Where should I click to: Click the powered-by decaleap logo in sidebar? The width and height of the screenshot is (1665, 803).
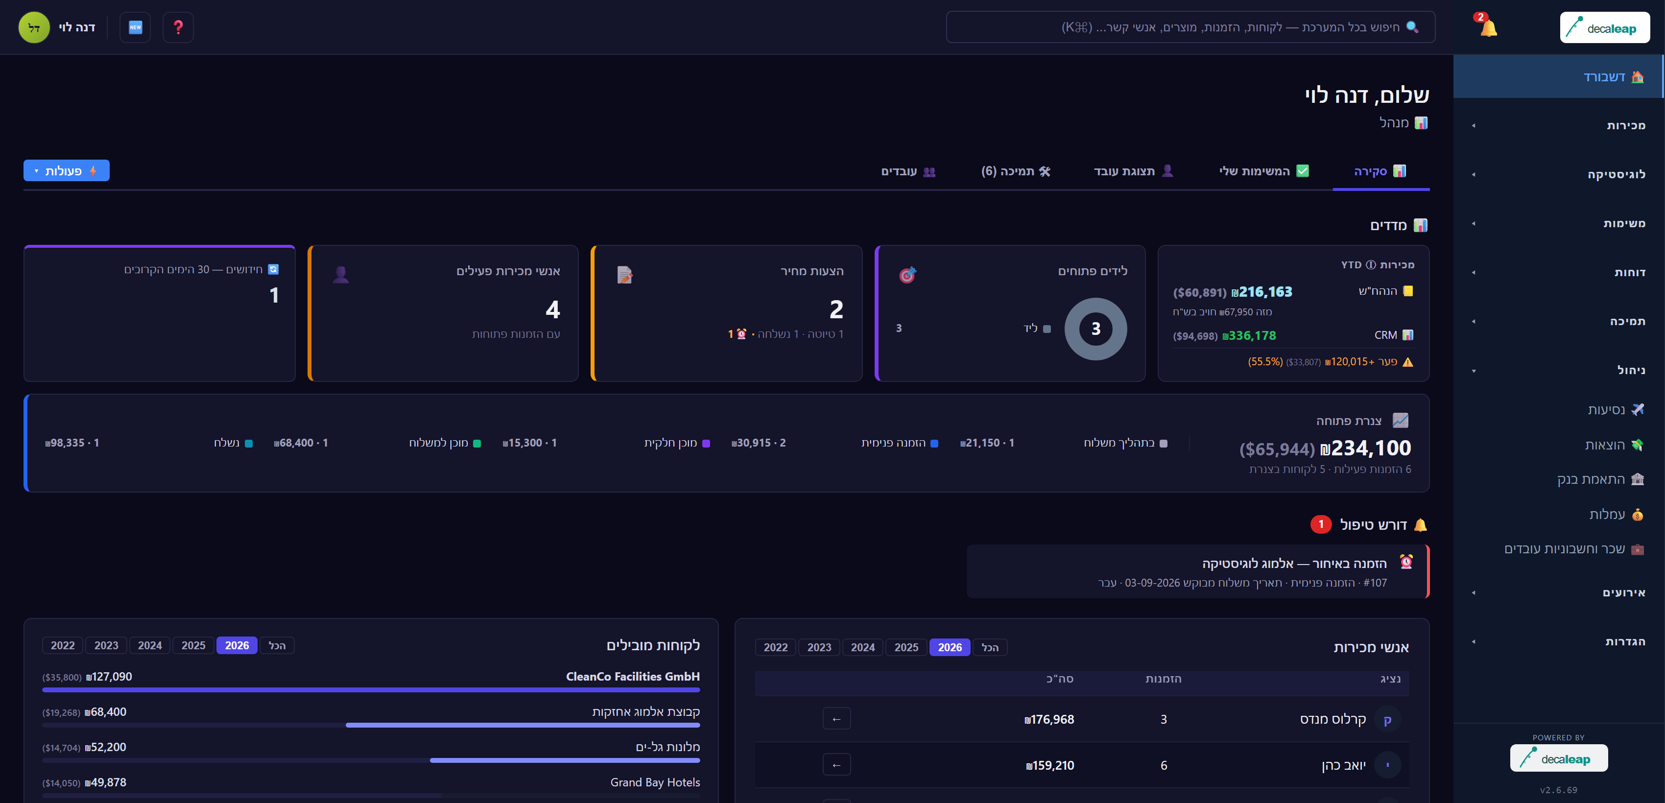[x=1559, y=758]
